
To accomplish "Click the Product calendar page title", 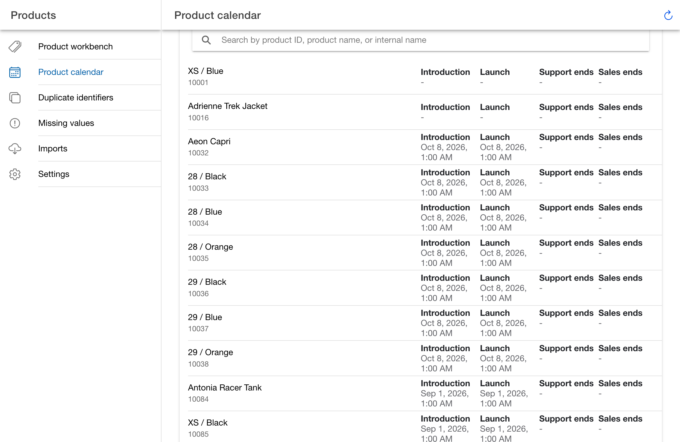I will (218, 15).
